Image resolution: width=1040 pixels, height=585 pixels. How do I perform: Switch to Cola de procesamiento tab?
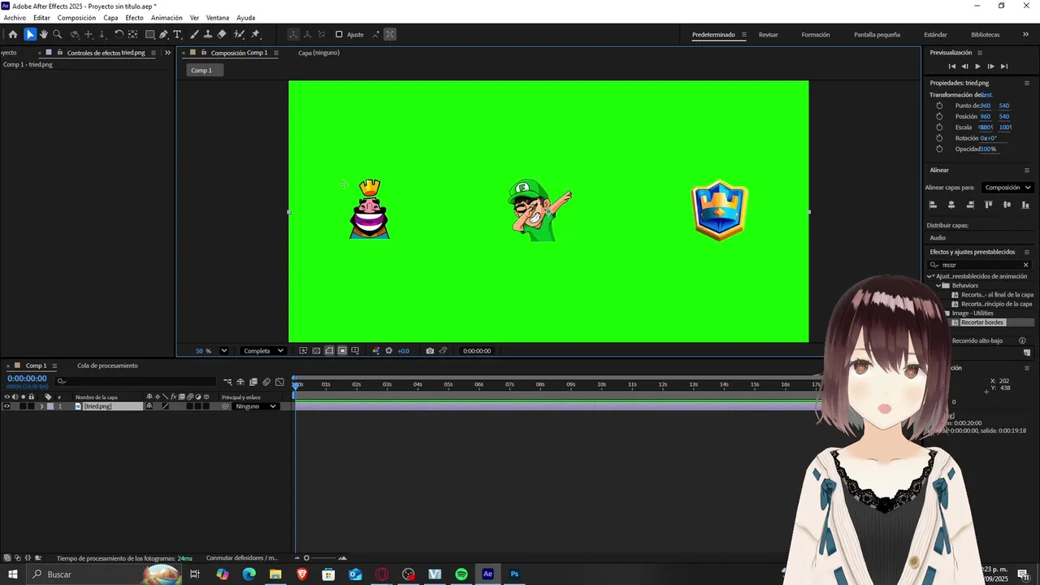(107, 366)
